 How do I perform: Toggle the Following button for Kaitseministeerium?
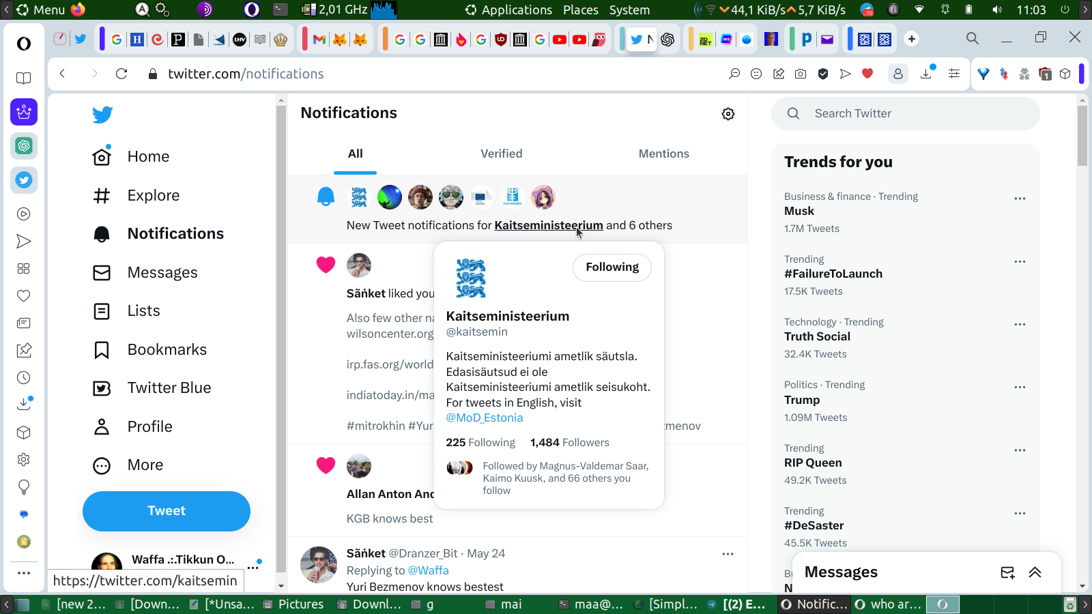pyautogui.click(x=612, y=267)
